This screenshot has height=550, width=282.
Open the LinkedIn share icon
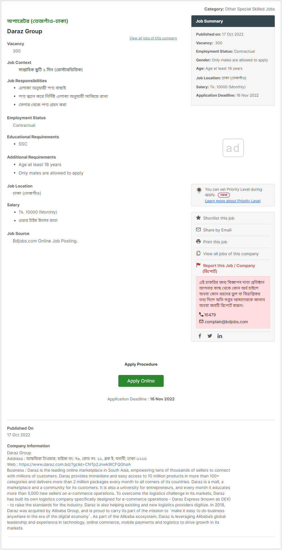click(x=220, y=336)
